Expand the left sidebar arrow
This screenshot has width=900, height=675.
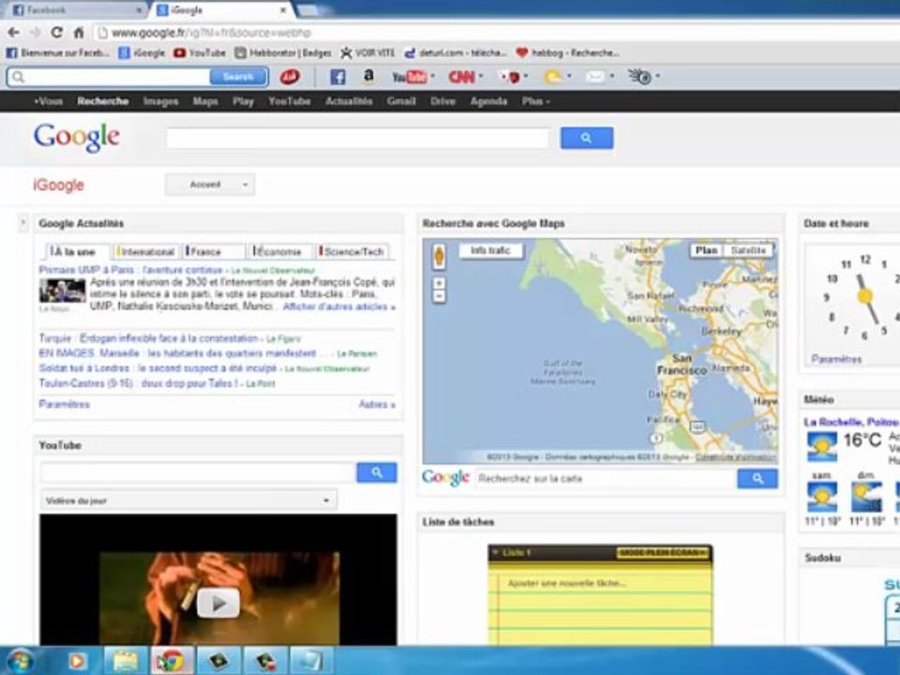(22, 223)
